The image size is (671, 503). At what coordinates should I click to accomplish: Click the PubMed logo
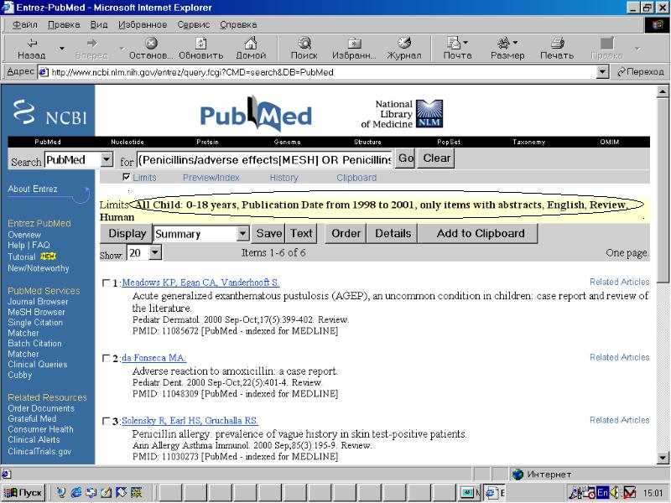coord(256,114)
